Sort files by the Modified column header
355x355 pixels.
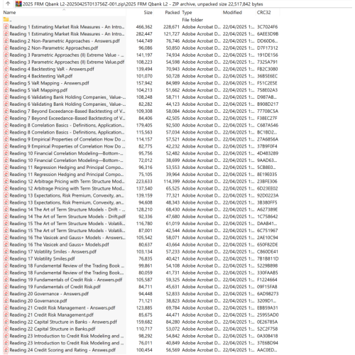(232, 13)
